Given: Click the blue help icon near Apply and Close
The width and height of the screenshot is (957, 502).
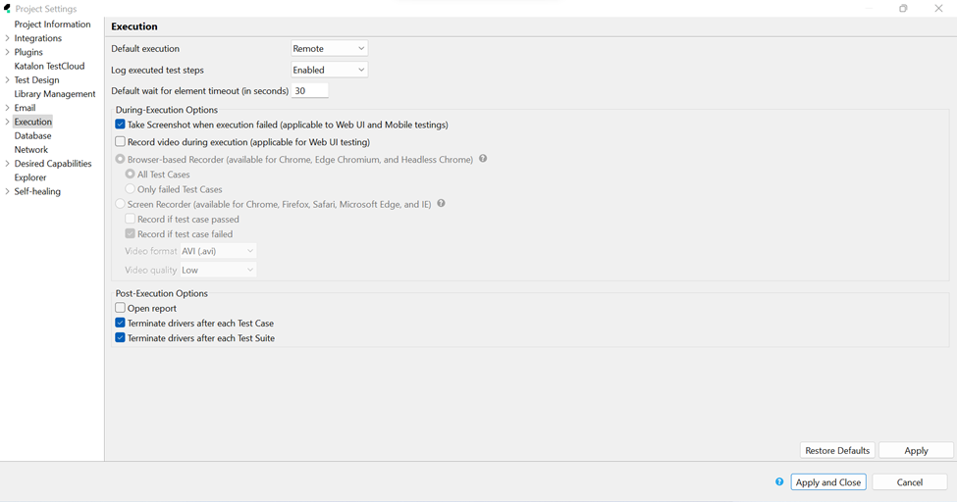Looking at the screenshot, I should tap(779, 481).
